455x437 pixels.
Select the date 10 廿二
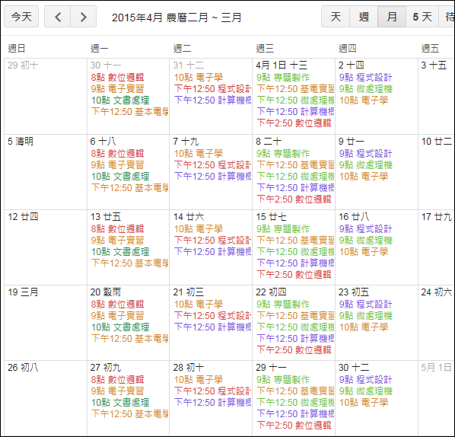[437, 142]
